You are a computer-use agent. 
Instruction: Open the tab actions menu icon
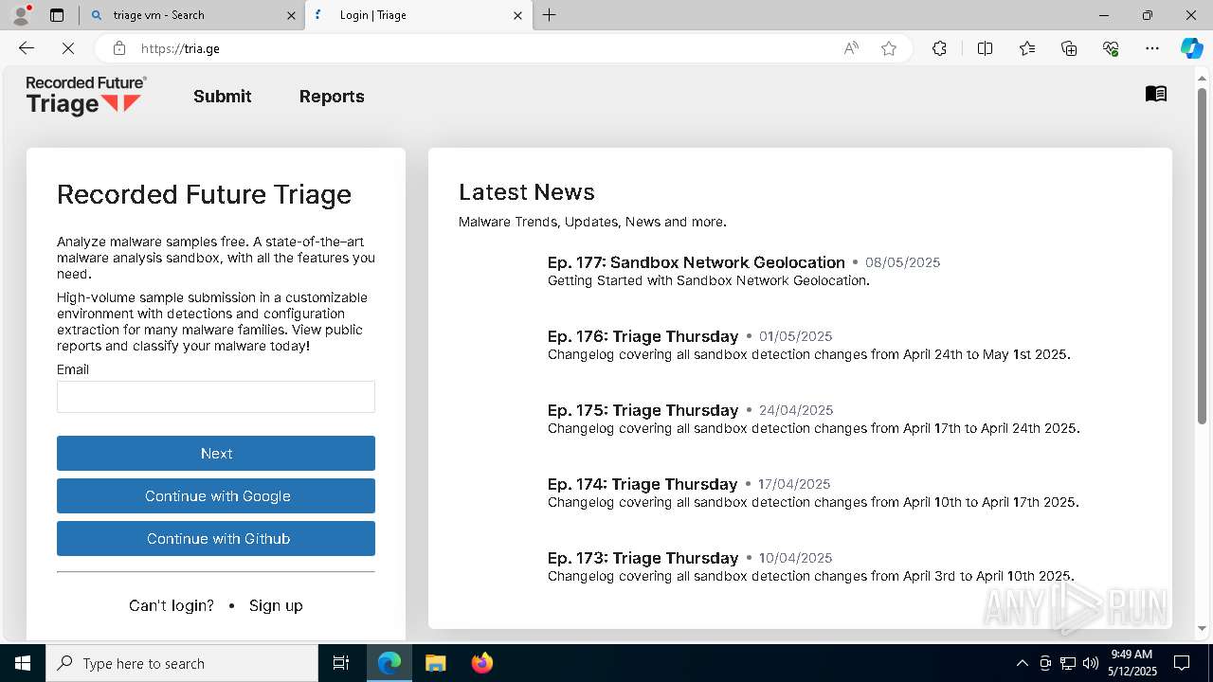[57, 15]
